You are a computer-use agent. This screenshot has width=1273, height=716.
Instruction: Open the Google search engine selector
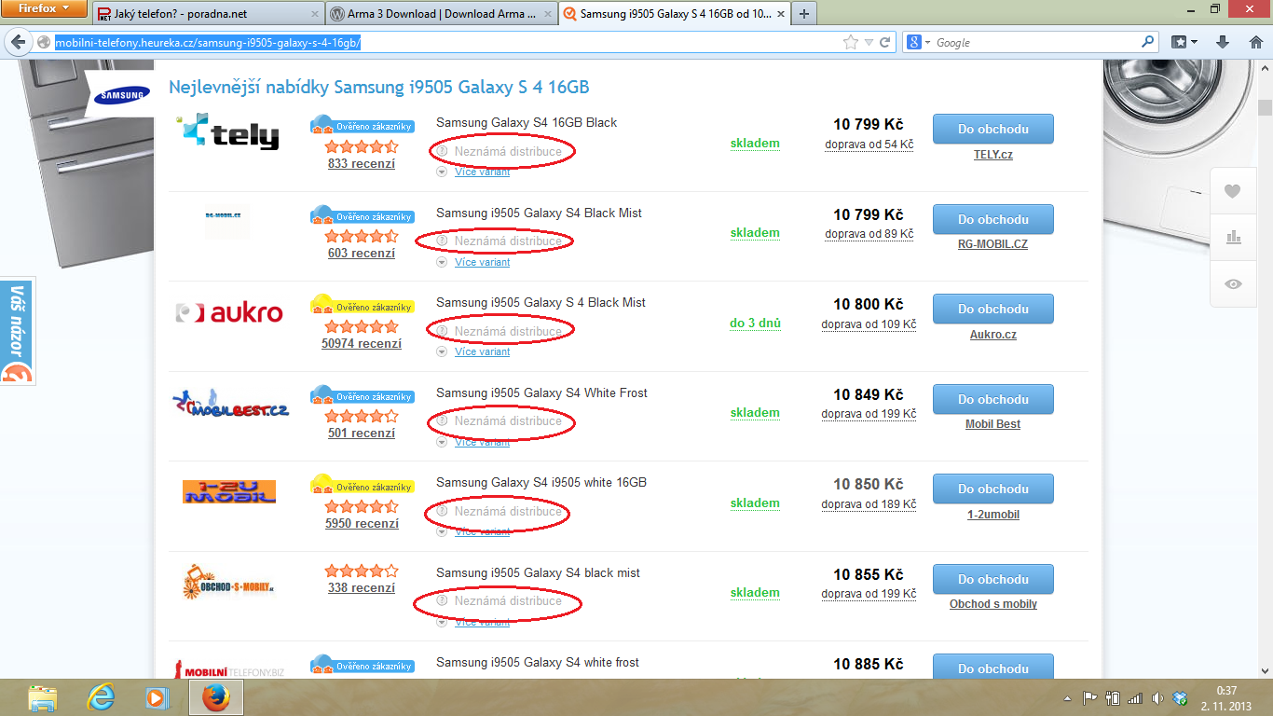point(918,42)
